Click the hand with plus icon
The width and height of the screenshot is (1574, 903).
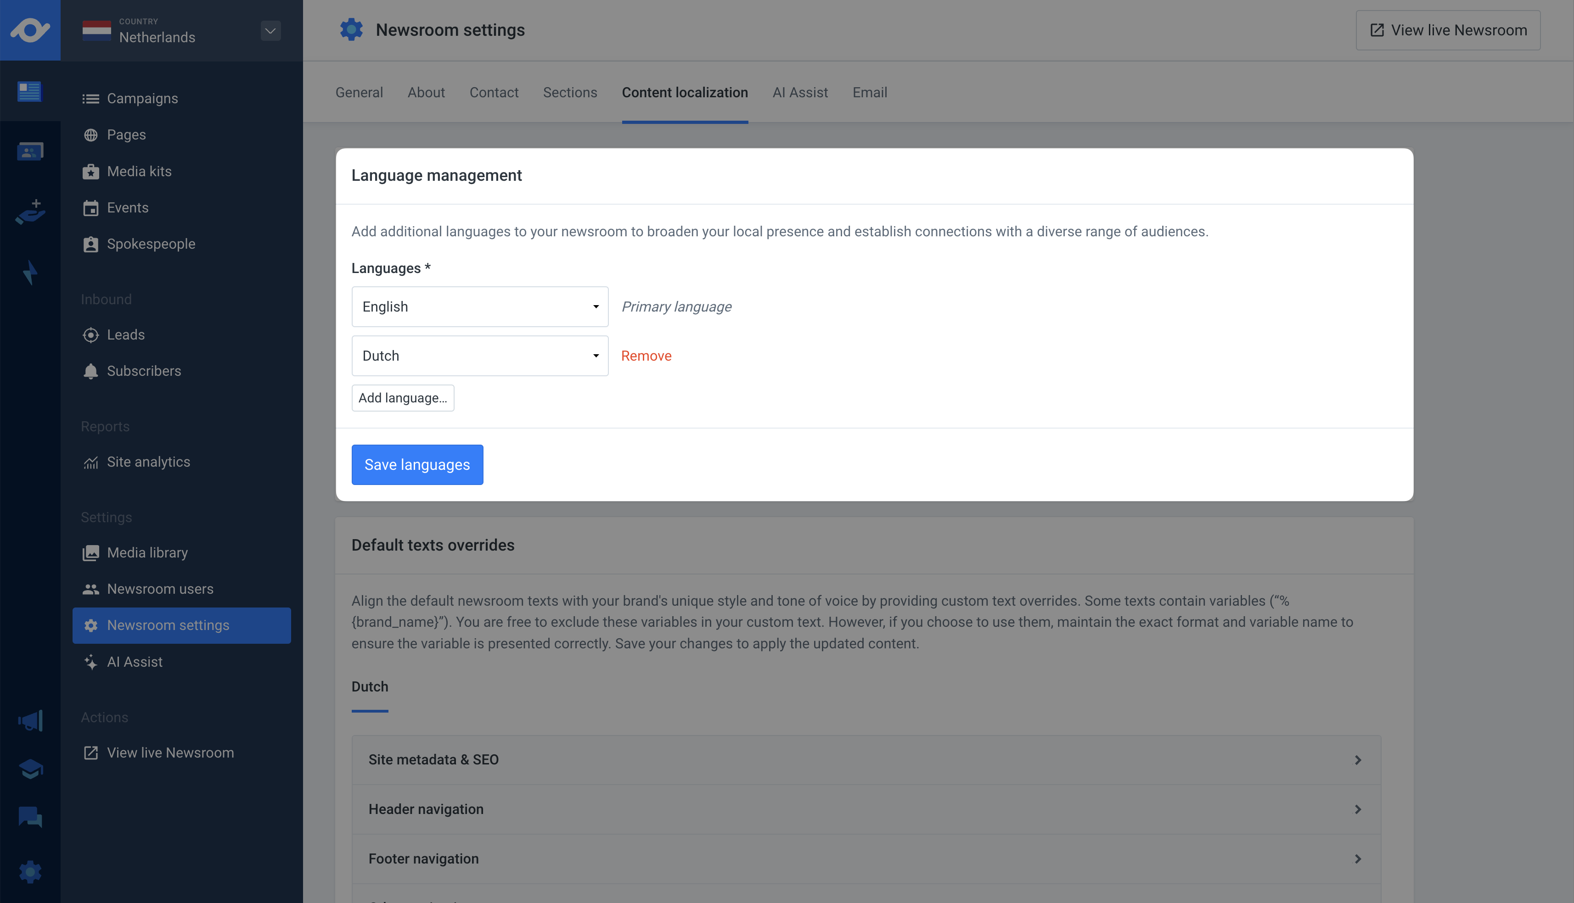[29, 212]
